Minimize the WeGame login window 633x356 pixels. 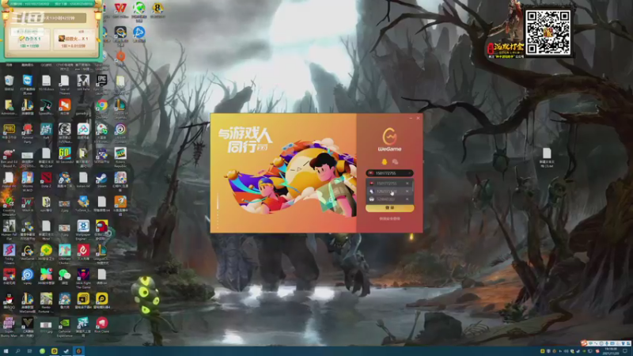(411, 118)
